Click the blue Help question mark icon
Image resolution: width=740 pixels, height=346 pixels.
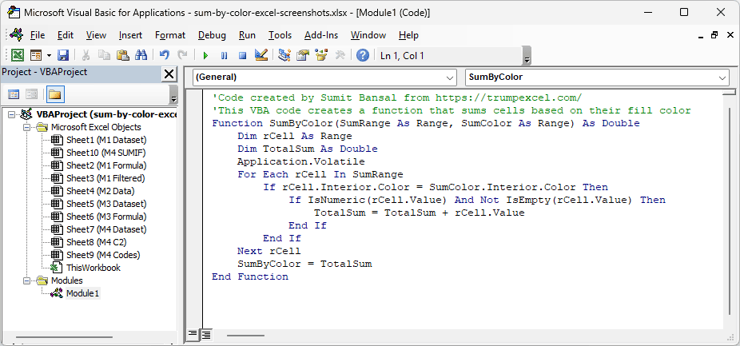pyautogui.click(x=363, y=56)
